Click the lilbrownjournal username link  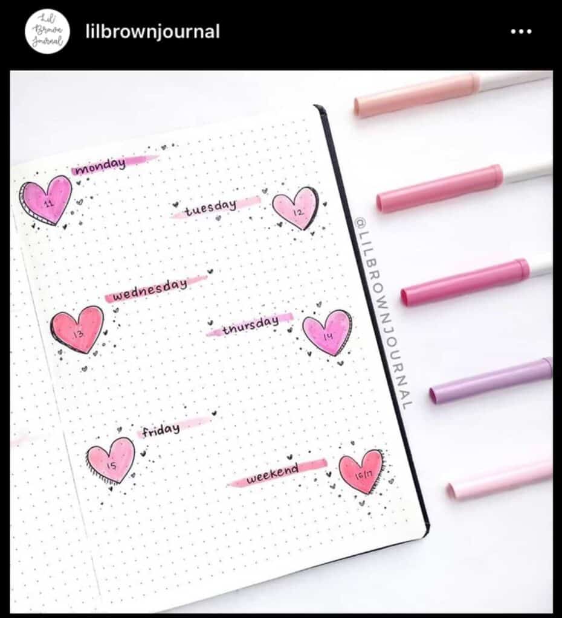pyautogui.click(x=152, y=32)
